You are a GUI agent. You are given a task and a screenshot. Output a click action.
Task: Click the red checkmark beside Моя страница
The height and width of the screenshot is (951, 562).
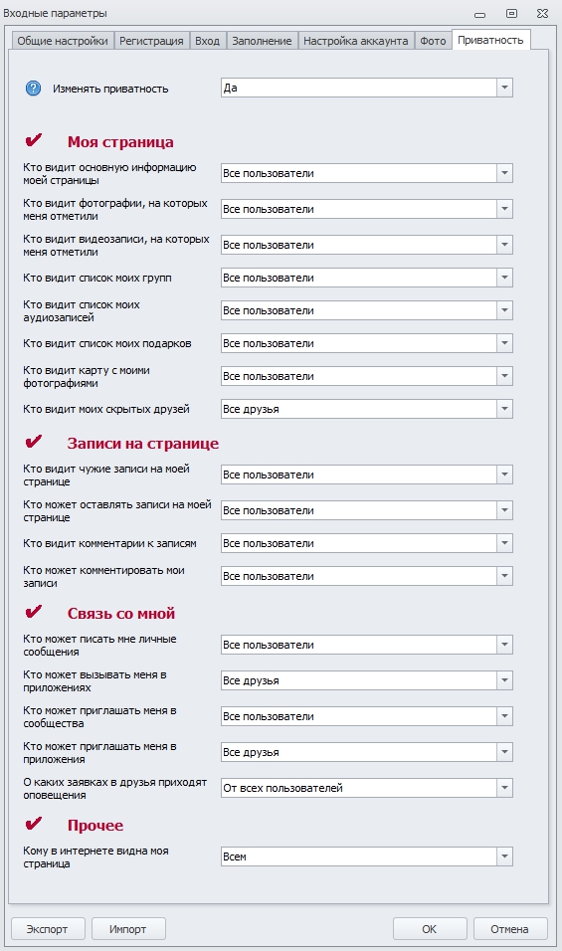click(34, 140)
